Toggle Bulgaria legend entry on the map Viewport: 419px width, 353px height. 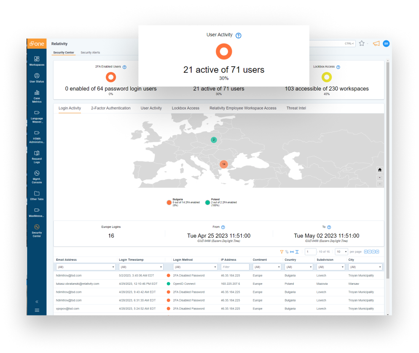(169, 202)
